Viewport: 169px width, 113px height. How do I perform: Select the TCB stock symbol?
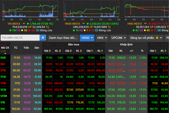pyautogui.click(x=3, y=77)
